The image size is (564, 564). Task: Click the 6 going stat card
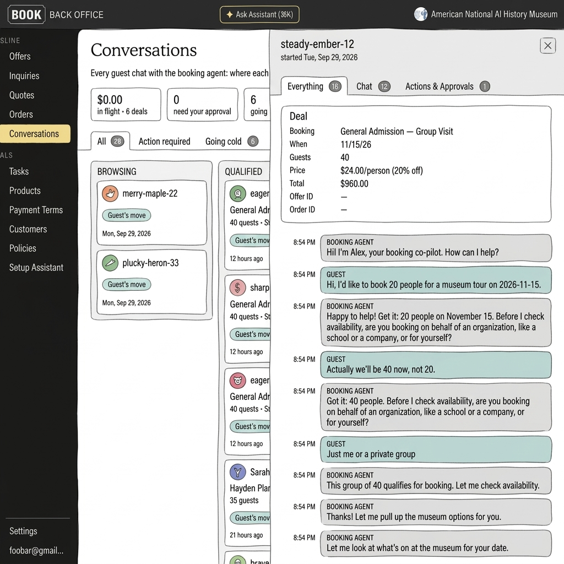[x=257, y=105]
